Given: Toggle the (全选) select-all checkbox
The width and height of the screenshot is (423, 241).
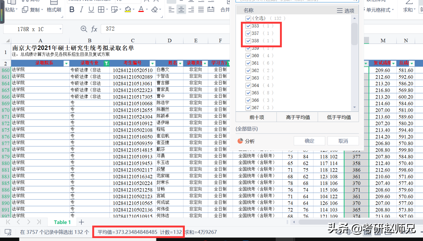Looking at the screenshot, I should pyautogui.click(x=248, y=18).
